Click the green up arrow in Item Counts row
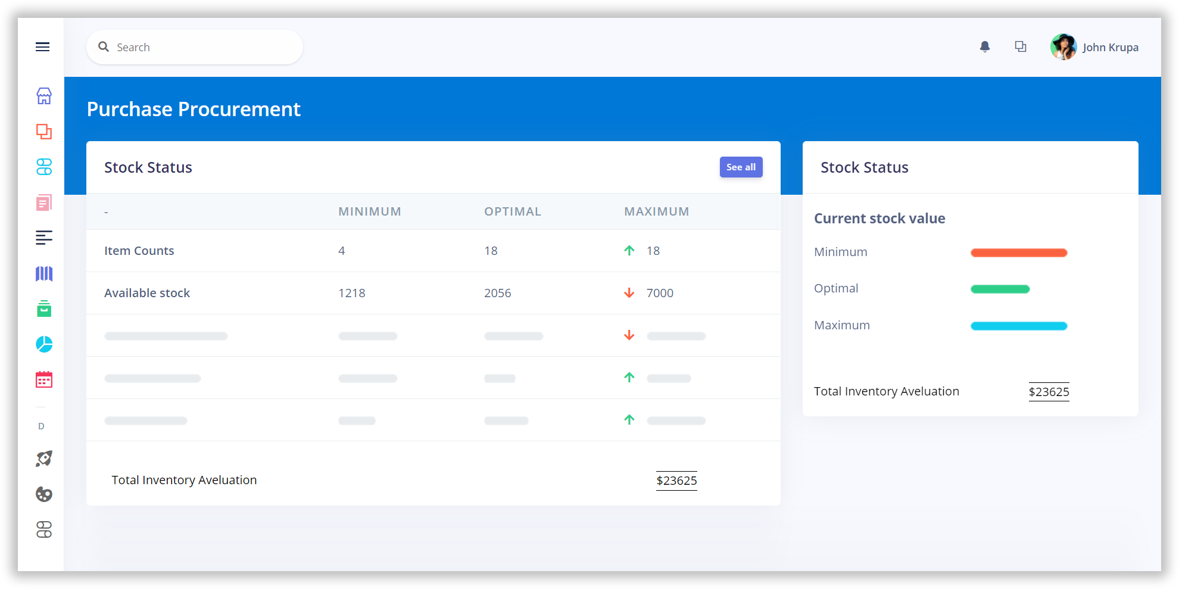Image resolution: width=1179 pixels, height=589 pixels. [x=629, y=251]
